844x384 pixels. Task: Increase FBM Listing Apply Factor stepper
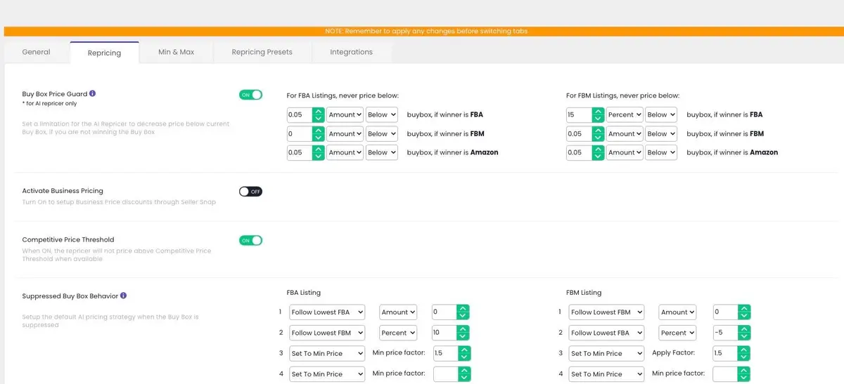[x=744, y=350]
